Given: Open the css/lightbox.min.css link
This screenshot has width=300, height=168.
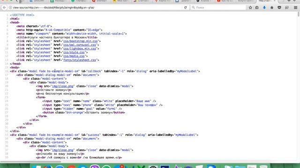Looking at the screenshot, I should click(x=80, y=49).
